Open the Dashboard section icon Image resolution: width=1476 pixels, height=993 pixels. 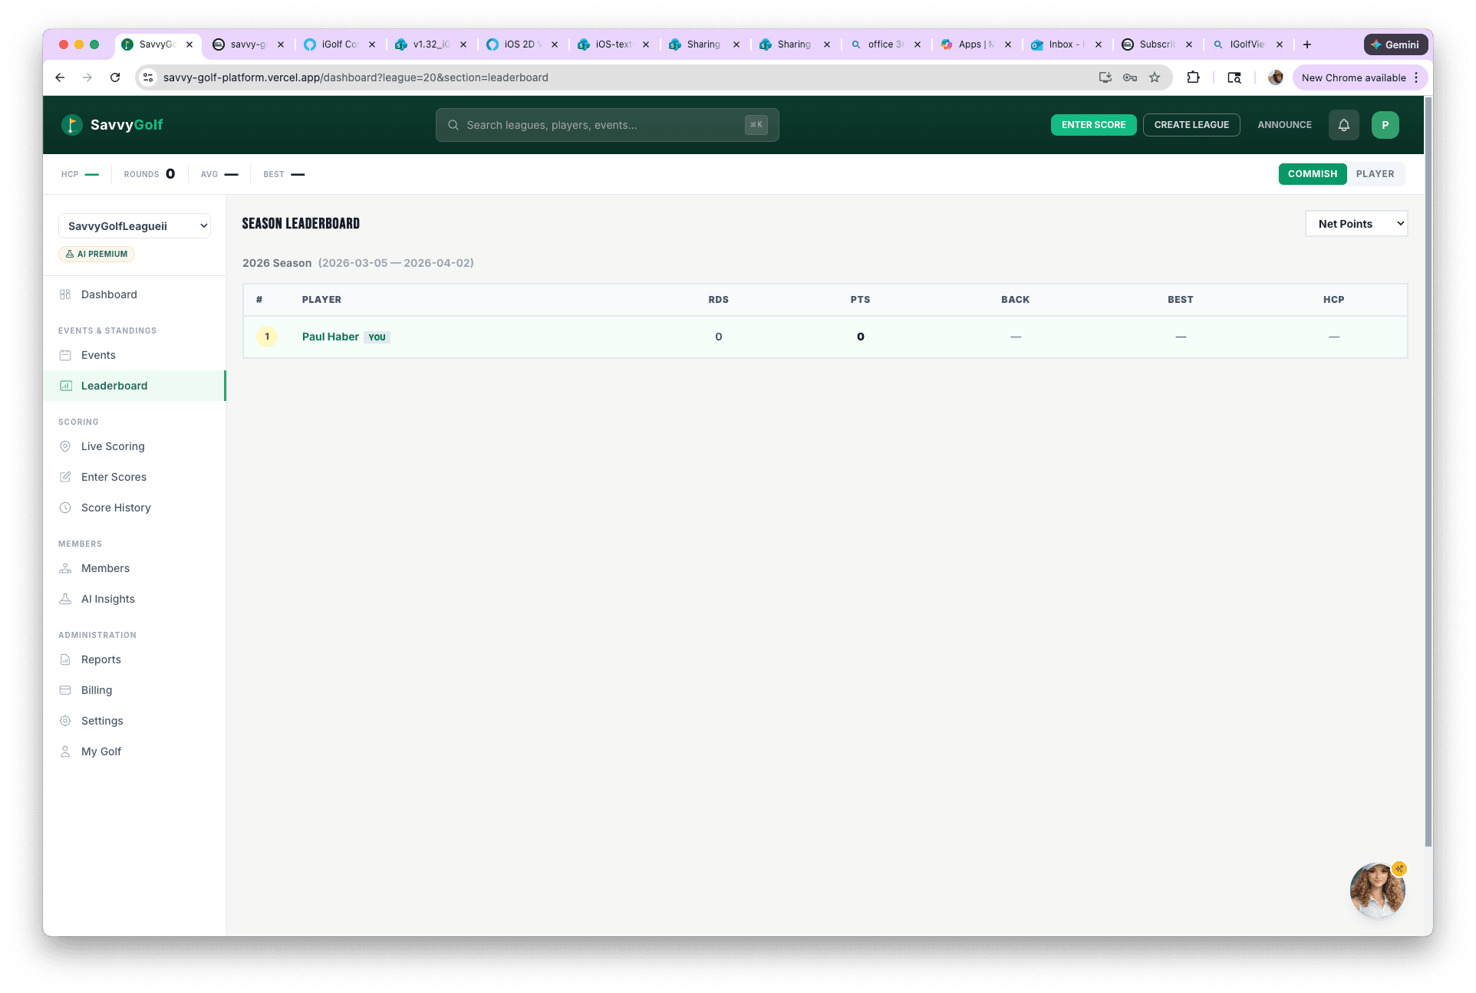(66, 294)
